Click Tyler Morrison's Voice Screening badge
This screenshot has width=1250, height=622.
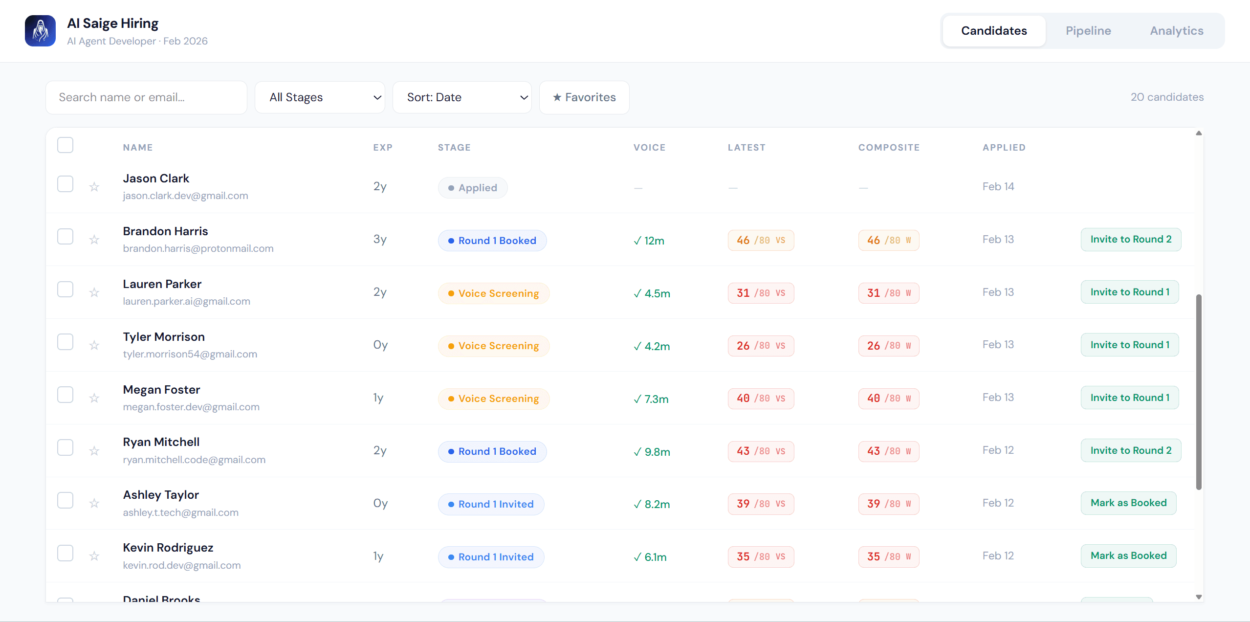pyautogui.click(x=494, y=346)
